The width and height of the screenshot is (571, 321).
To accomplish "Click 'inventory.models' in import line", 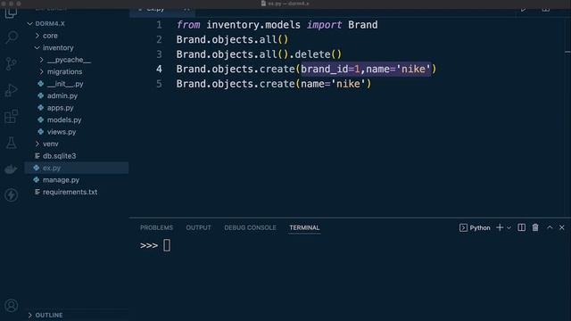I will 253,25.
